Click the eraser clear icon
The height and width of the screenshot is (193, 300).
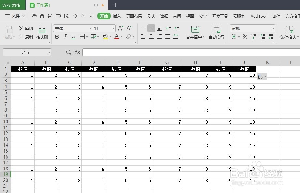tap(129, 37)
